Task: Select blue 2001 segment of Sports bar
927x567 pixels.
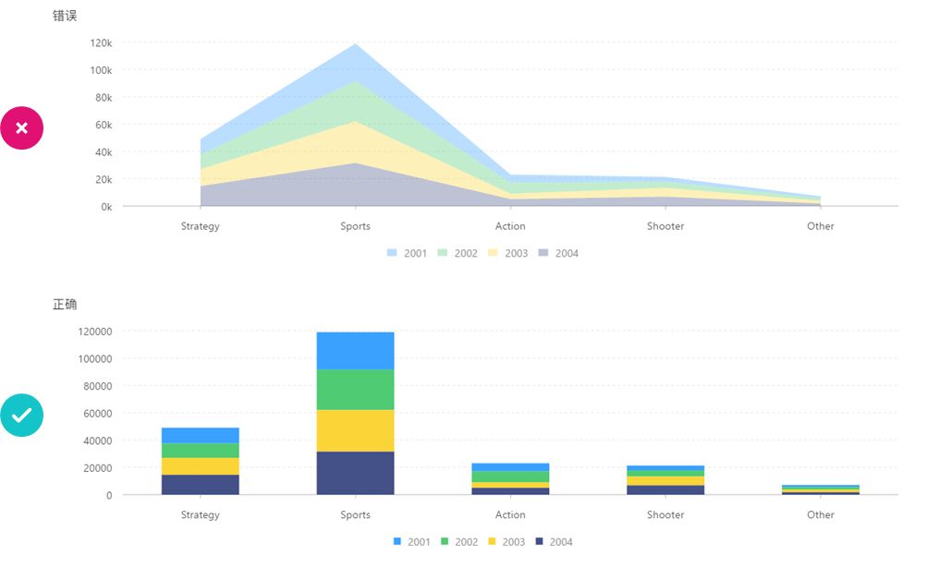Action: [x=355, y=351]
